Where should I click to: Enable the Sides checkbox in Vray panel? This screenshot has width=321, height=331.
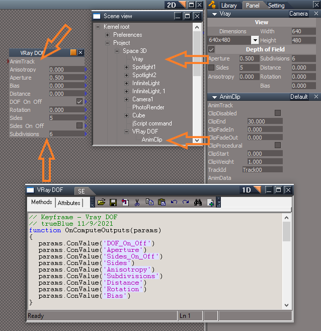tap(211, 68)
